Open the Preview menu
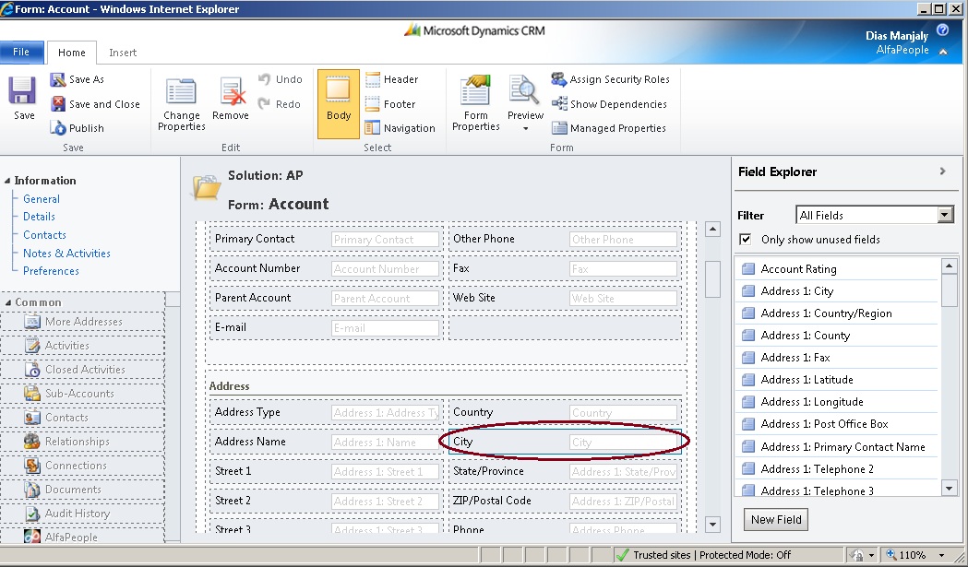The height and width of the screenshot is (567, 968). tap(525, 103)
